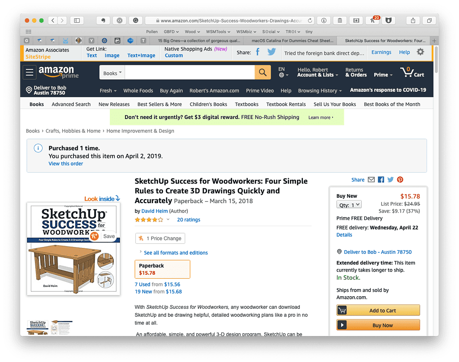The height and width of the screenshot is (362, 459).
Task: Click the orange search magnifier button
Action: click(x=263, y=72)
